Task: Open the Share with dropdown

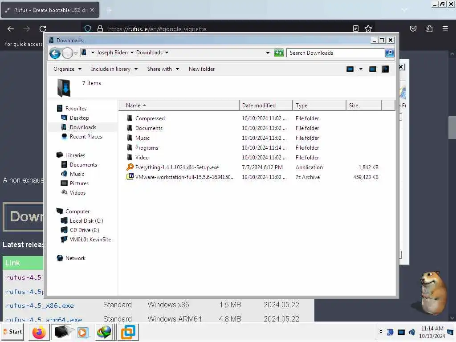Action: (163, 69)
